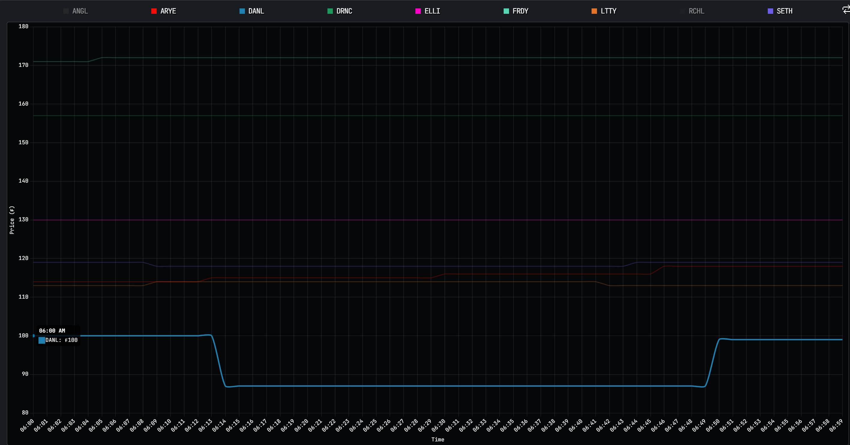The image size is (850, 445).
Task: Click the x-axis tick label '06:30'
Action: pos(438,426)
